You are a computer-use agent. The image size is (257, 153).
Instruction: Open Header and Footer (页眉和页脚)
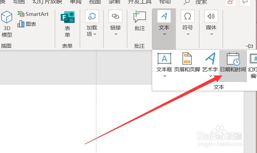pyautogui.click(x=187, y=63)
